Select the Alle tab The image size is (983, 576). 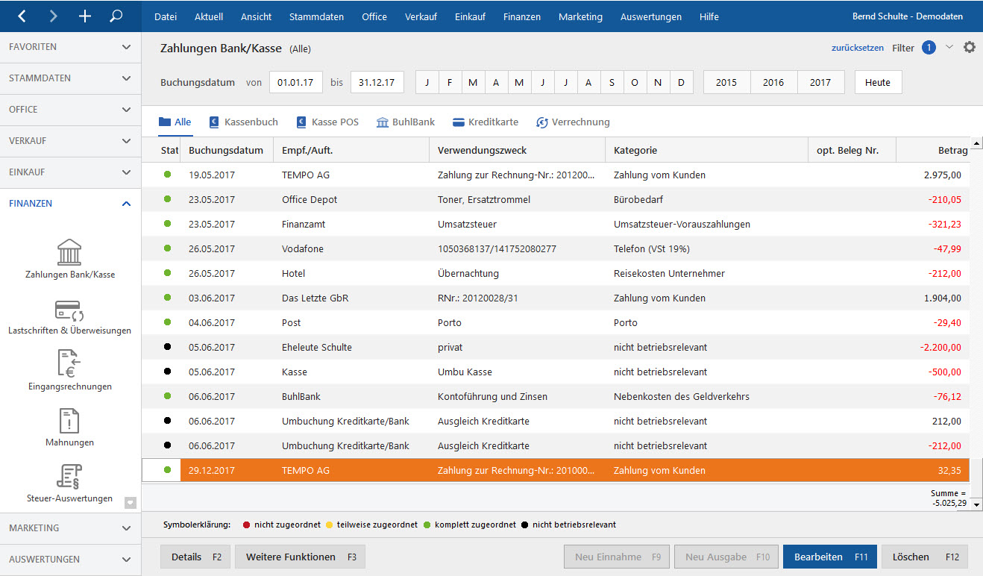[x=175, y=122]
